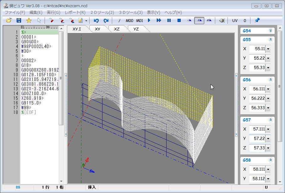
Task: Toggle the M01 optional stop button
Action: click(140, 20)
